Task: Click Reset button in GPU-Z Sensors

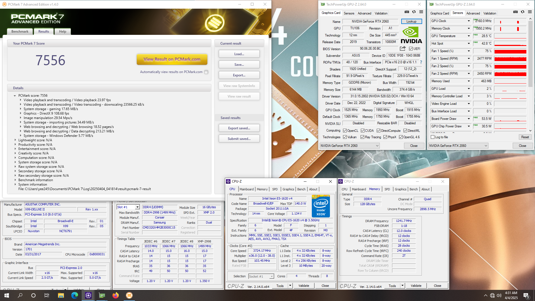Action: click(x=525, y=137)
